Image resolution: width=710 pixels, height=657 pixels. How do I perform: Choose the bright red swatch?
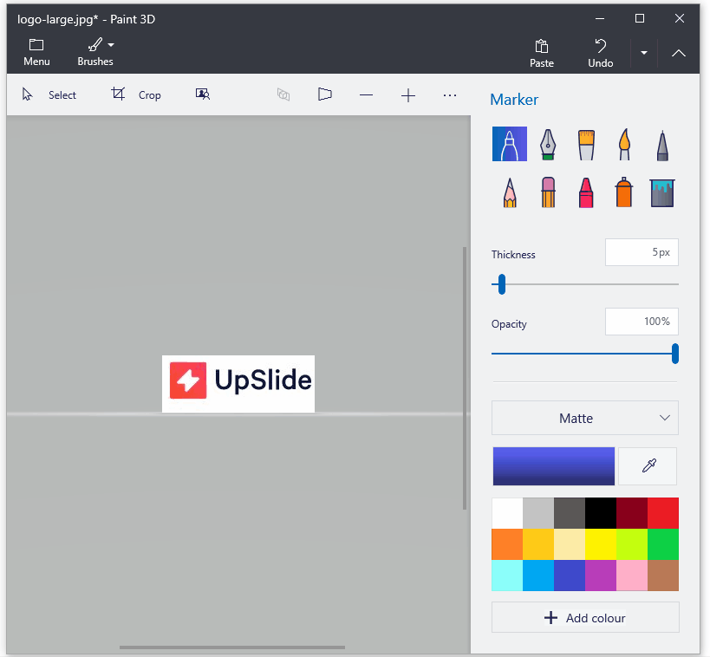coord(663,513)
